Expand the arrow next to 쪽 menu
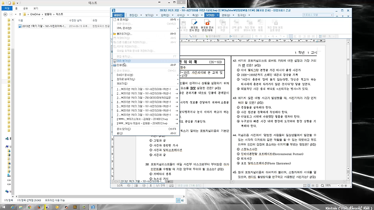Image resolution: width=374 pixels, height=210 pixels. point(201,15)
